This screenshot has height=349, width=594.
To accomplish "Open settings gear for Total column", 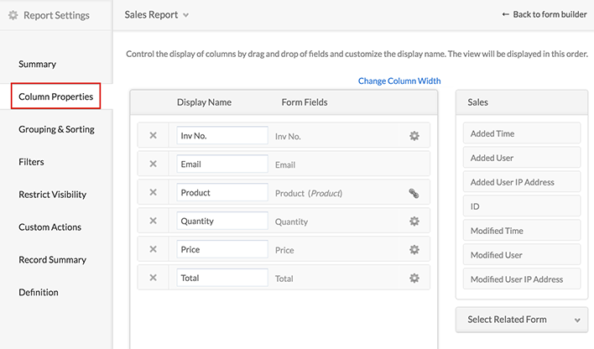I will pyautogui.click(x=414, y=279).
